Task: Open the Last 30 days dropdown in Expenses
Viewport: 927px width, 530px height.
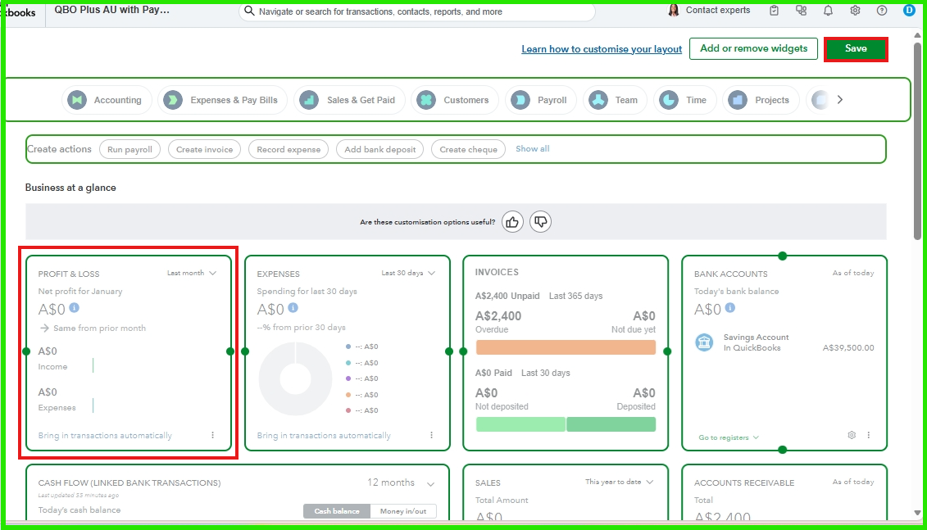Action: pyautogui.click(x=408, y=273)
